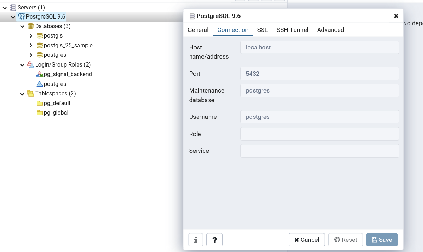Select PostgreSQL 9.6 in the tree

pos(46,16)
